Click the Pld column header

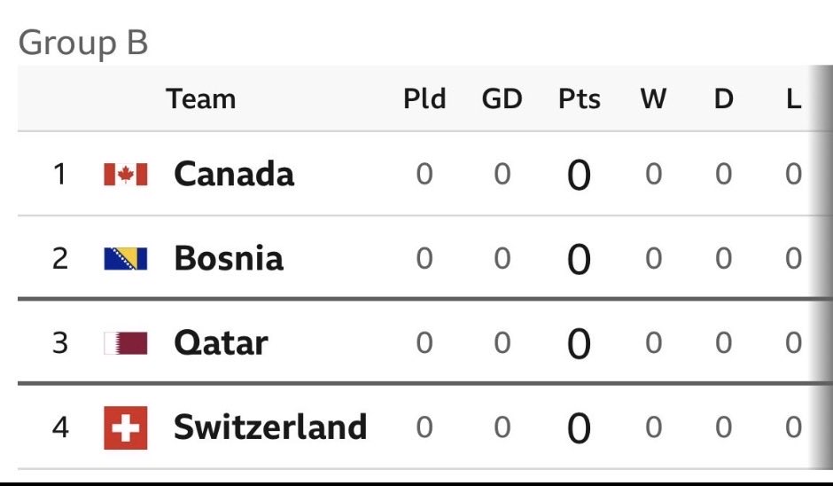click(x=424, y=99)
